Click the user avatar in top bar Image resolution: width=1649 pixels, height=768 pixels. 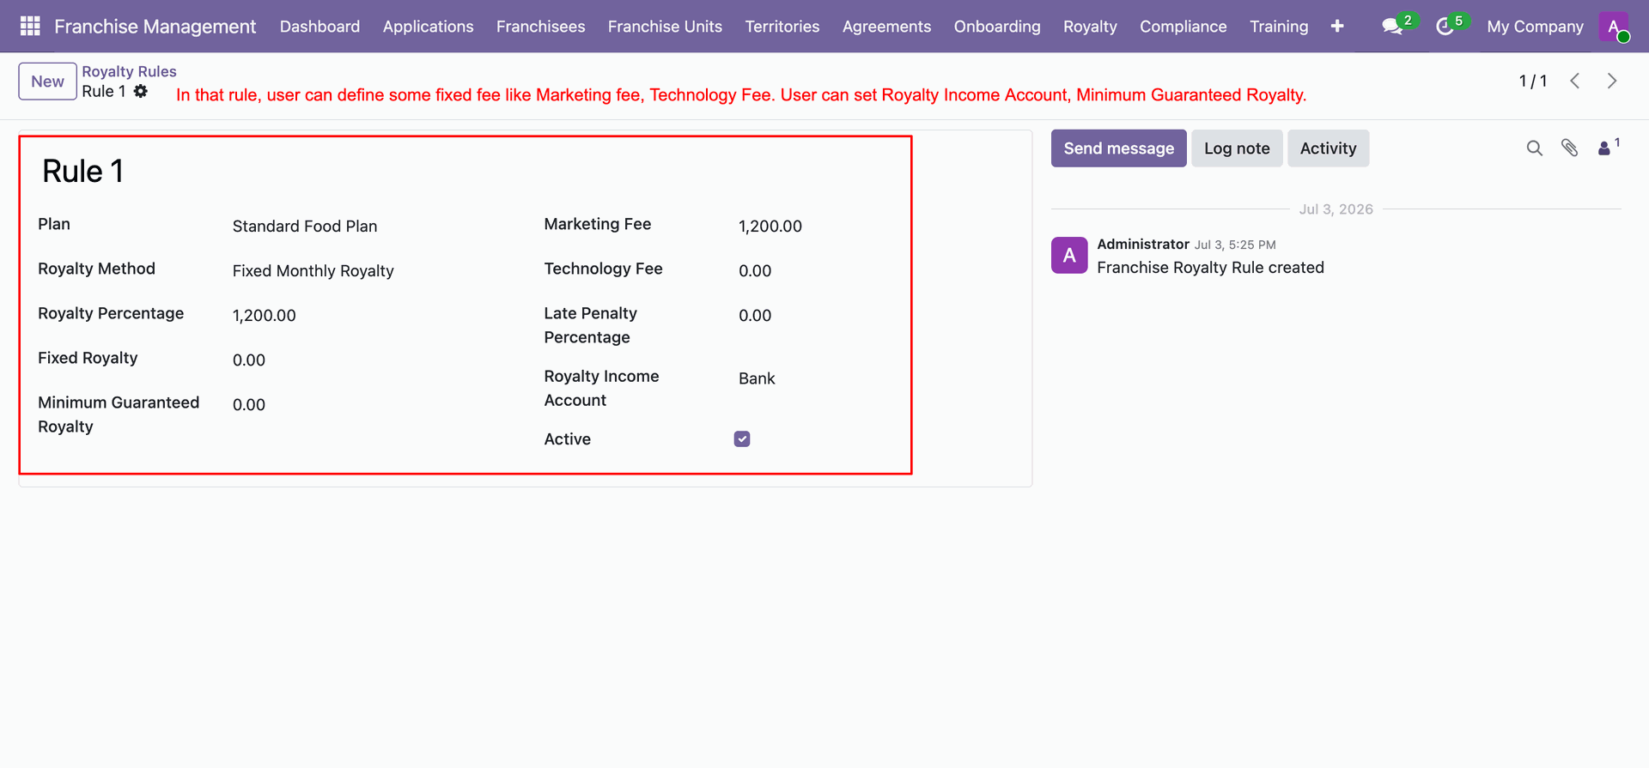tap(1615, 27)
